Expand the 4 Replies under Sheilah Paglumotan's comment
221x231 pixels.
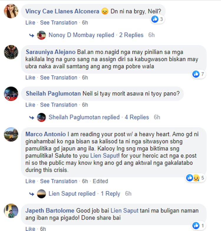(137, 117)
